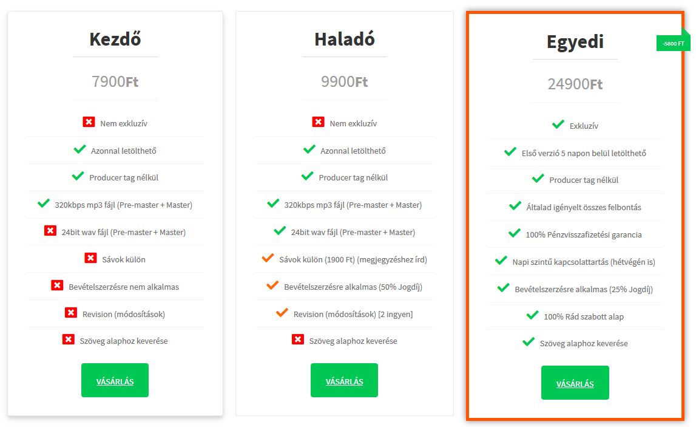Viewport: 696px width, 427px height.
Task: Click red X beside Bevételszerzésre nem alkalmas
Action: (x=57, y=285)
